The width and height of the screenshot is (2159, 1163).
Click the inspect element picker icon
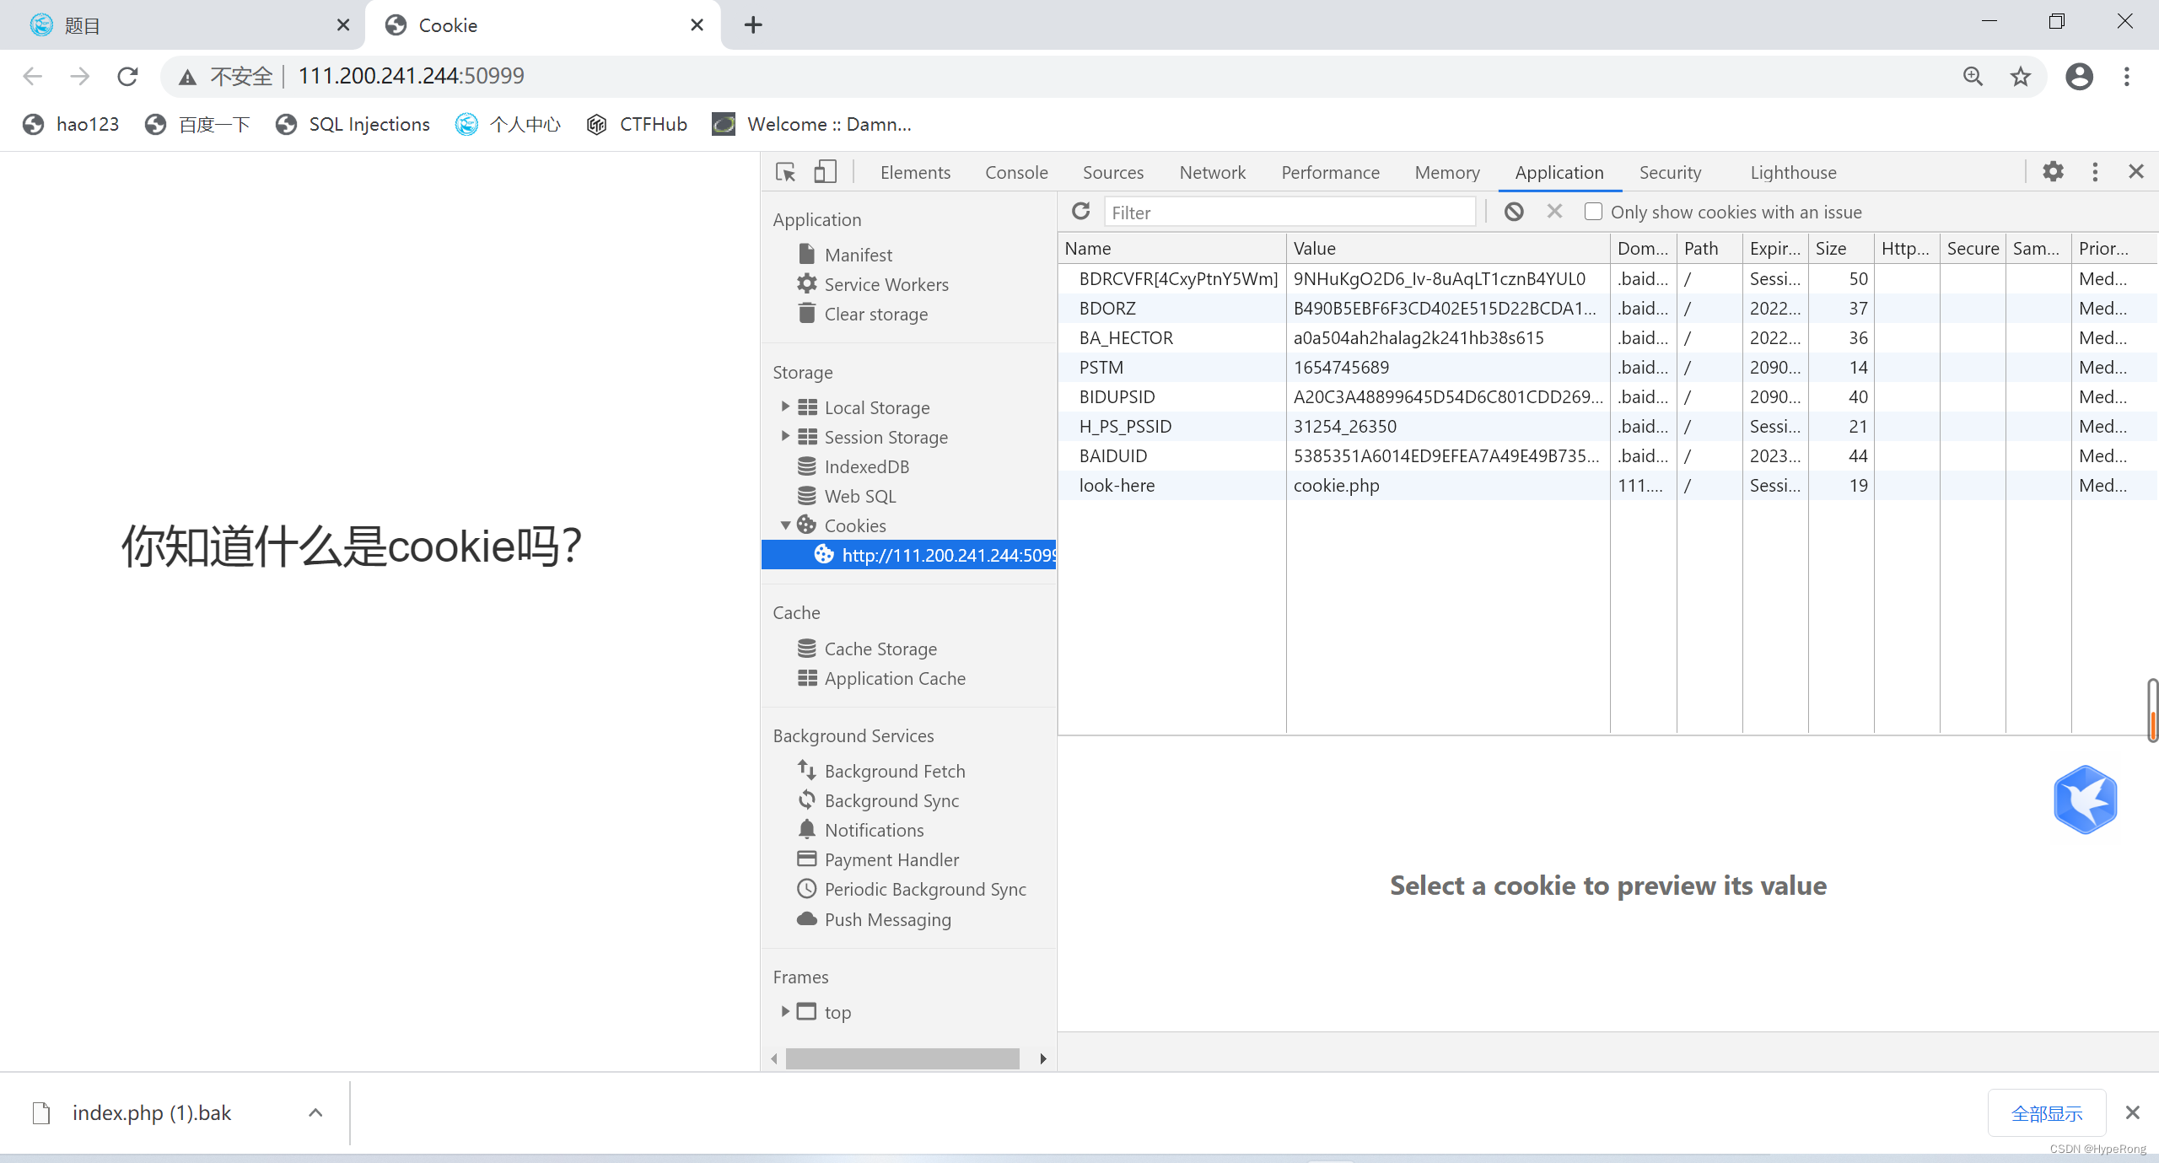pos(785,172)
